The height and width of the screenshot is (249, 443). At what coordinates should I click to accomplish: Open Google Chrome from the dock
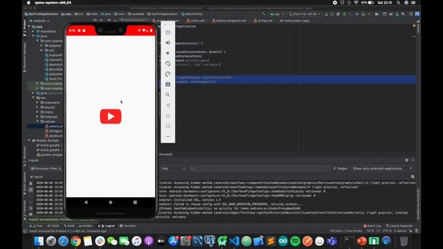(75, 241)
